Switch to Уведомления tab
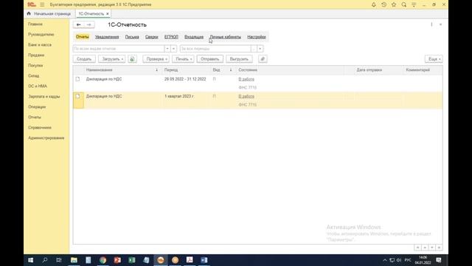Image resolution: width=472 pixels, height=266 pixels. pyautogui.click(x=107, y=37)
